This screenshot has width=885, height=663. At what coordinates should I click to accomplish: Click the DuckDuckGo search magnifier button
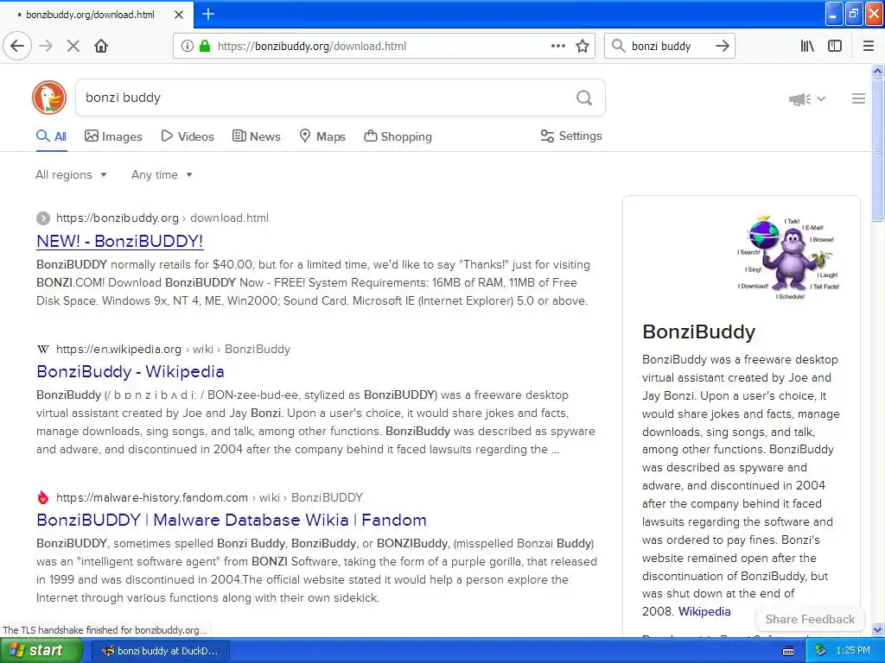coord(584,98)
